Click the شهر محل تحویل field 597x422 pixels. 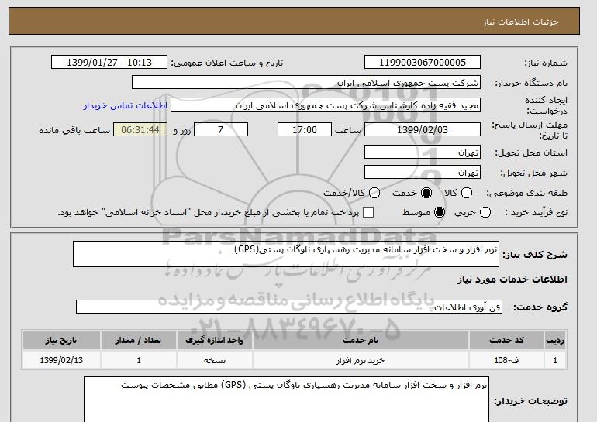coord(423,172)
